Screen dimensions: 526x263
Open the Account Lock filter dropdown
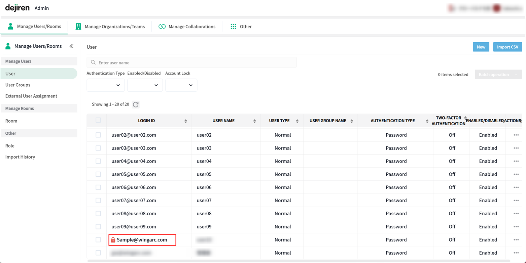coord(181,85)
